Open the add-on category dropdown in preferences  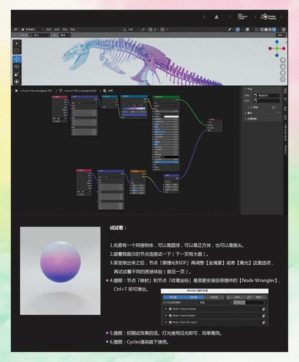215,303
